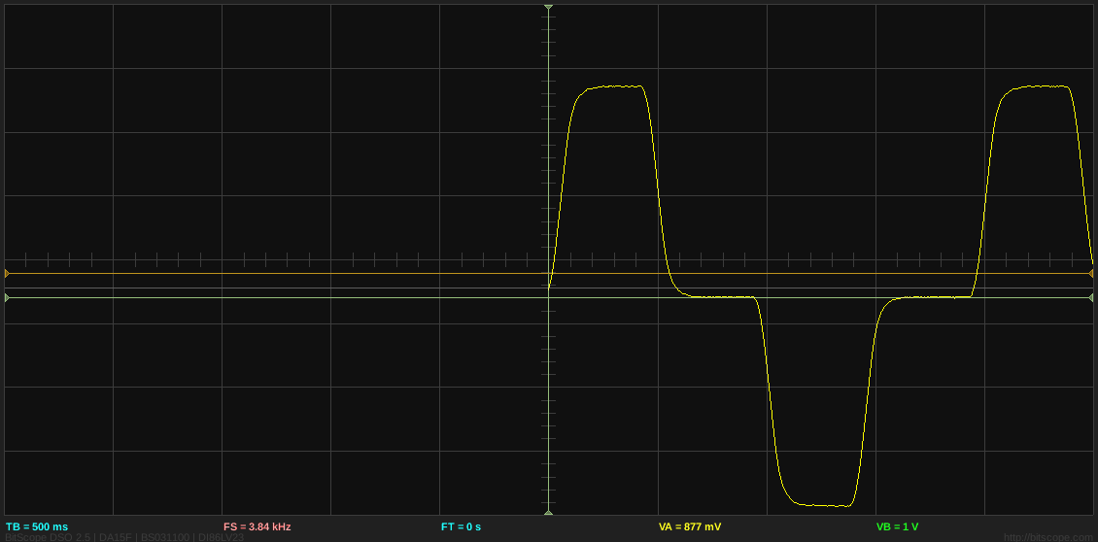
Task: Click the vertical green time cursor line
Action: click(x=548, y=408)
